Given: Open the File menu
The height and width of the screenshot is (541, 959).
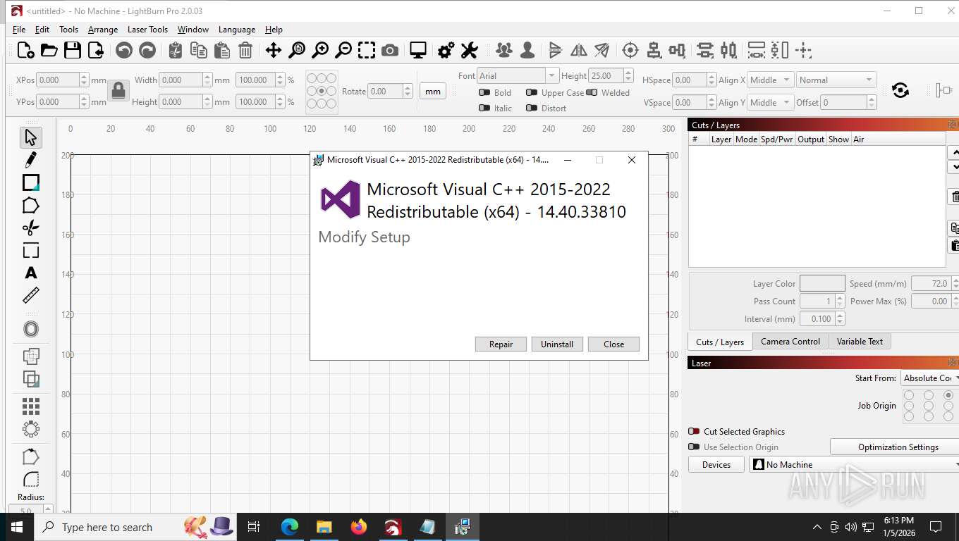Looking at the screenshot, I should (19, 29).
